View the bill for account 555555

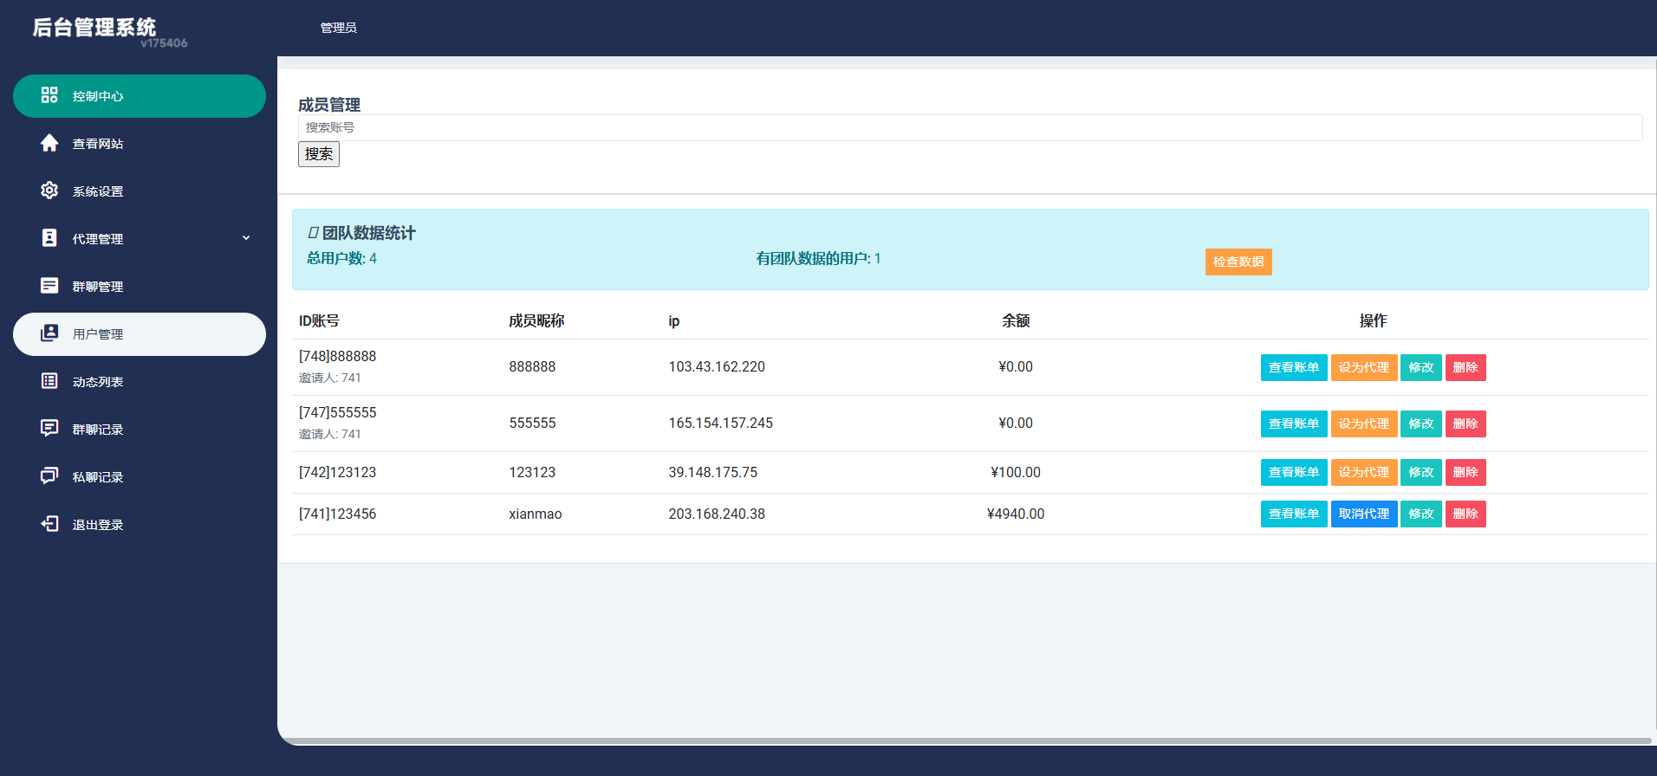click(x=1293, y=424)
